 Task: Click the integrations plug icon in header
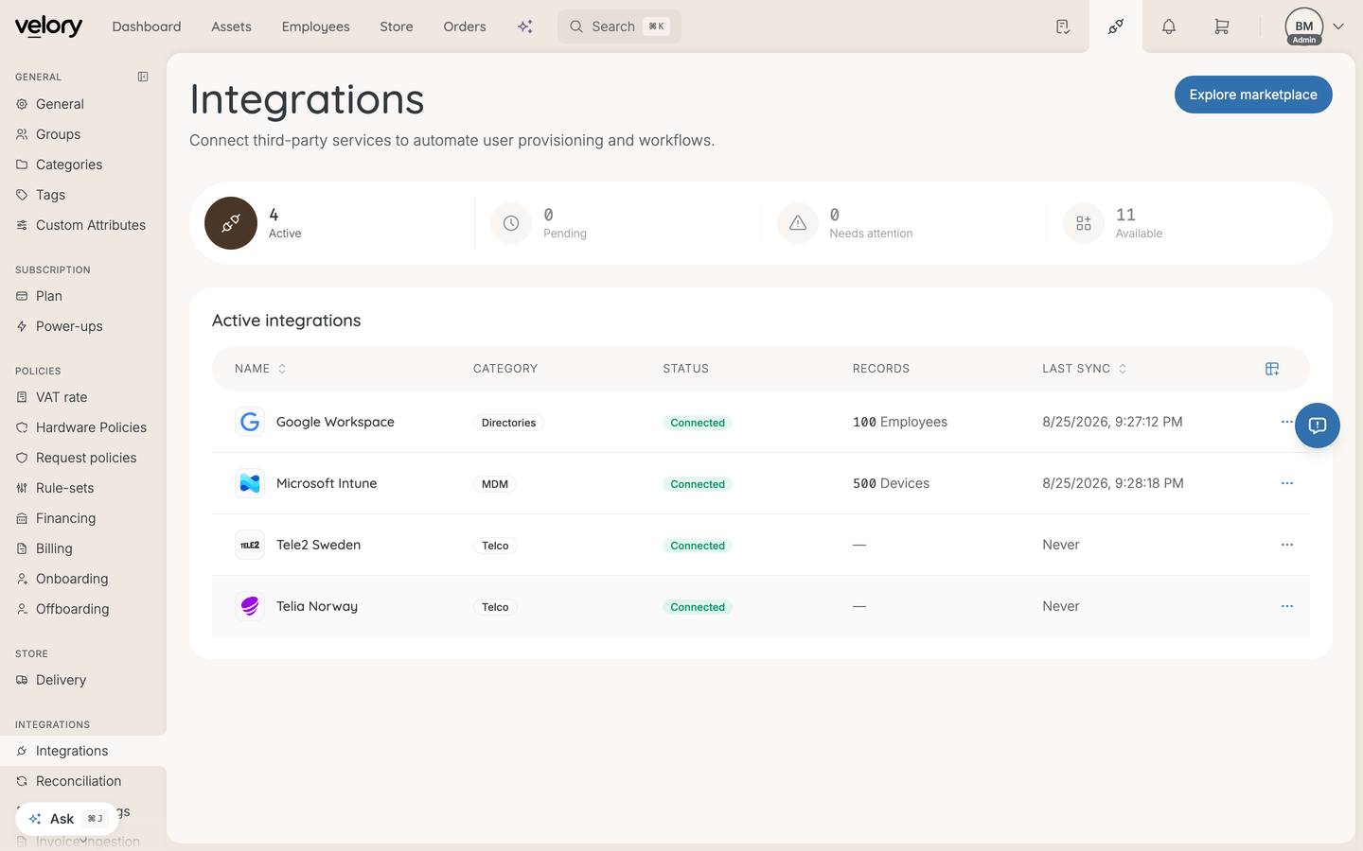pyautogui.click(x=1116, y=26)
